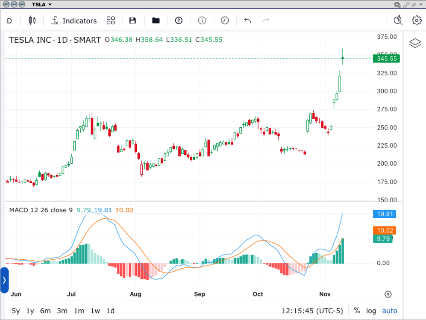426x320 pixels.
Task: Open chat bubble icon in title bar
Action: 397,5
